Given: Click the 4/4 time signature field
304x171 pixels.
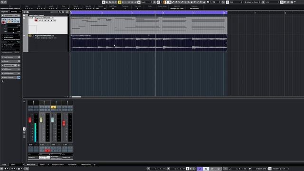Looking at the screenshot, I should tap(284, 169).
